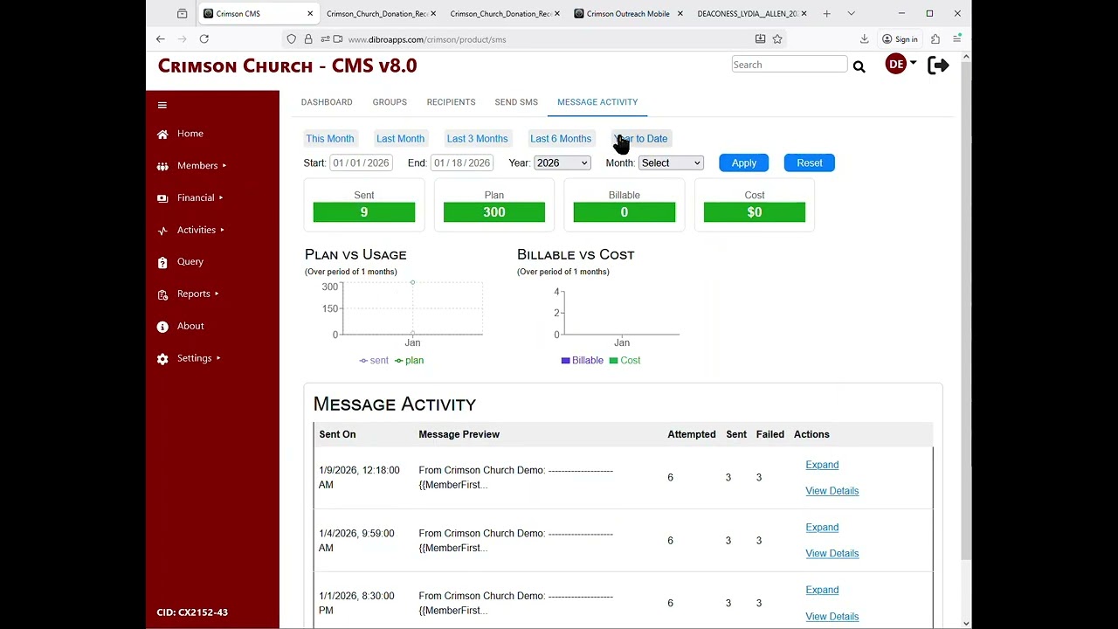View Details for the 1/4/2026 message
The height and width of the screenshot is (629, 1118).
(x=832, y=554)
